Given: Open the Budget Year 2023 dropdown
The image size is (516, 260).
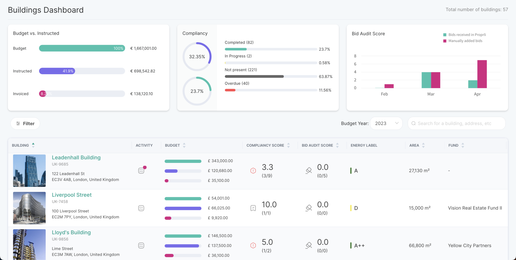Looking at the screenshot, I should point(386,123).
